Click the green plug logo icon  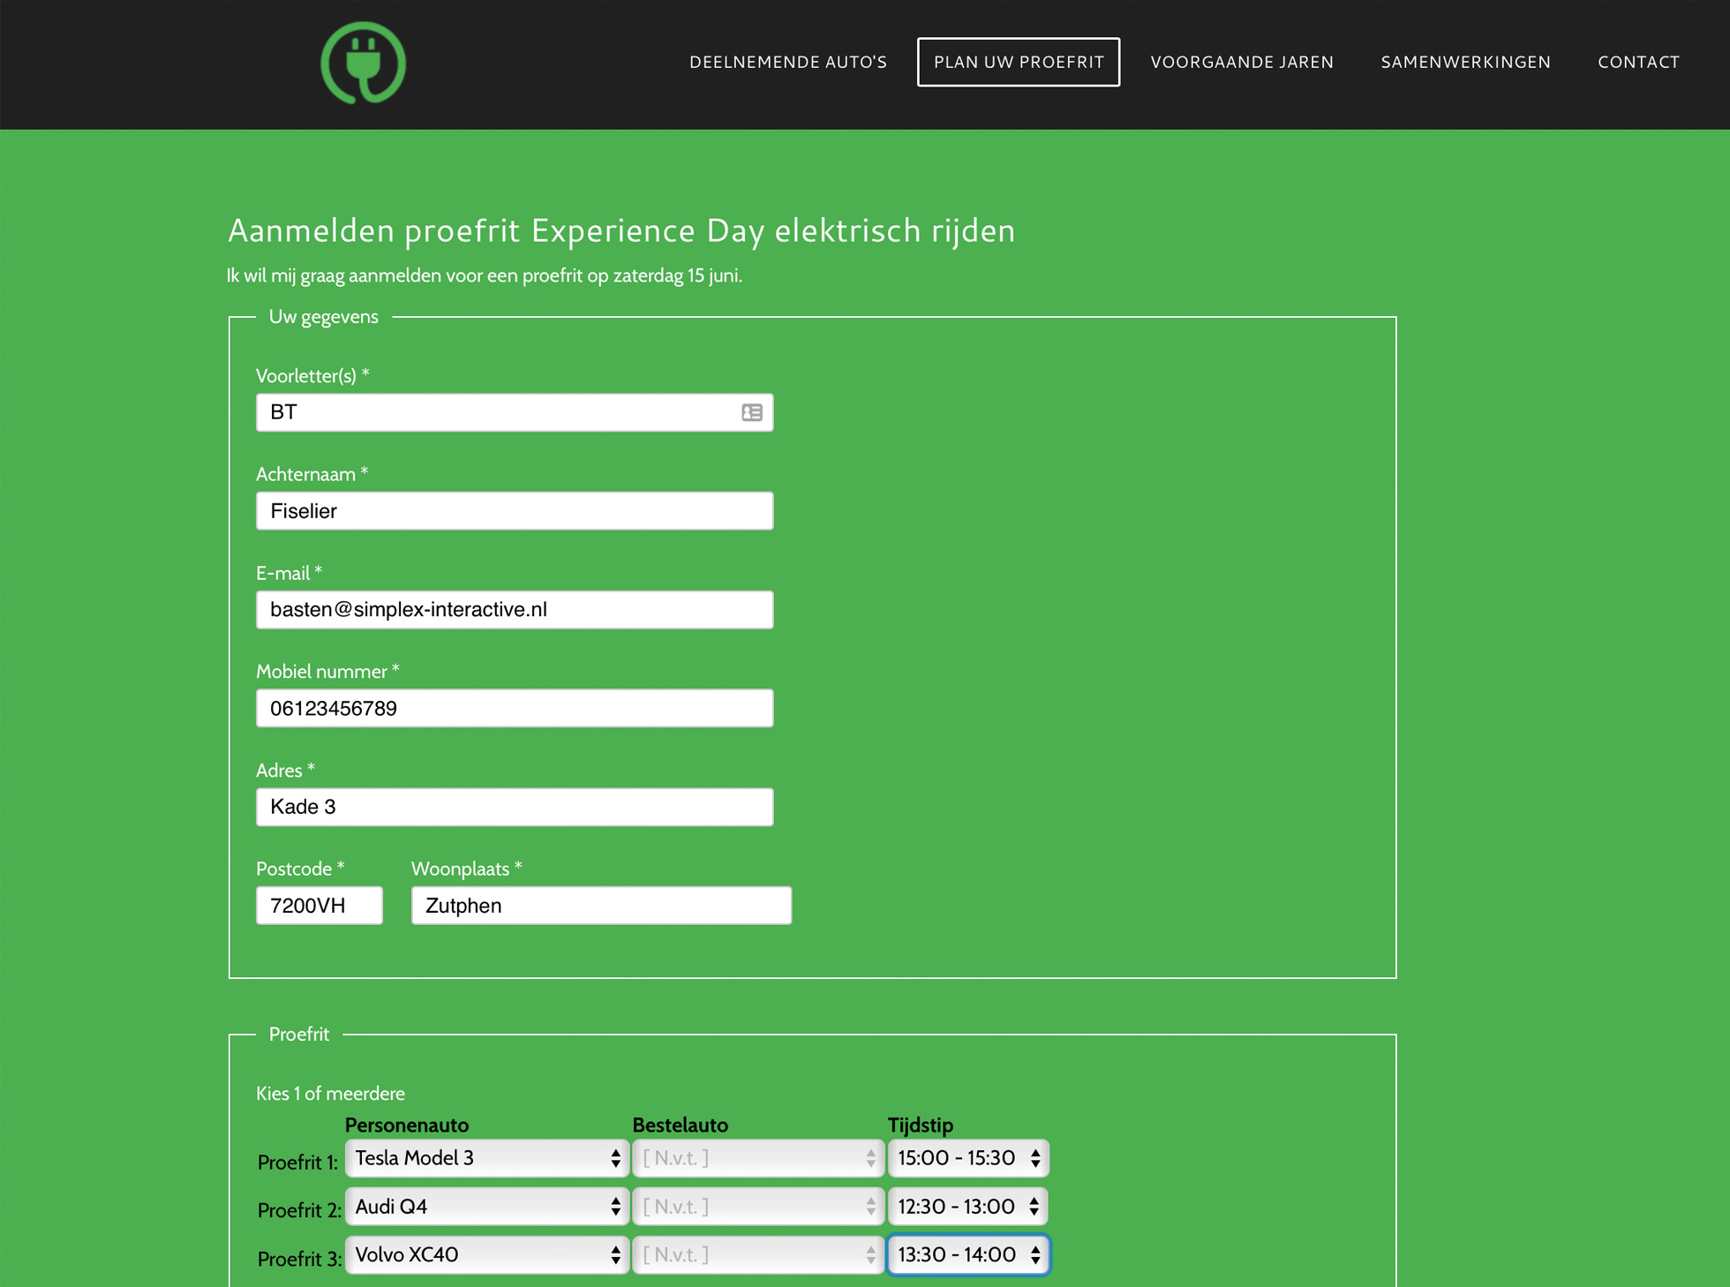(363, 63)
